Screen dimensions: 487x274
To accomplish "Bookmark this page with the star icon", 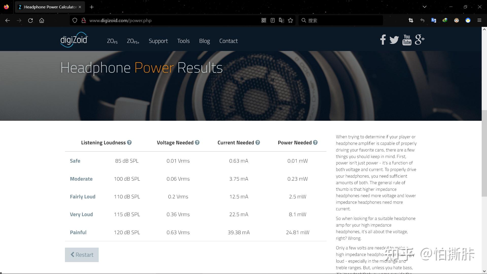I will [x=290, y=21].
